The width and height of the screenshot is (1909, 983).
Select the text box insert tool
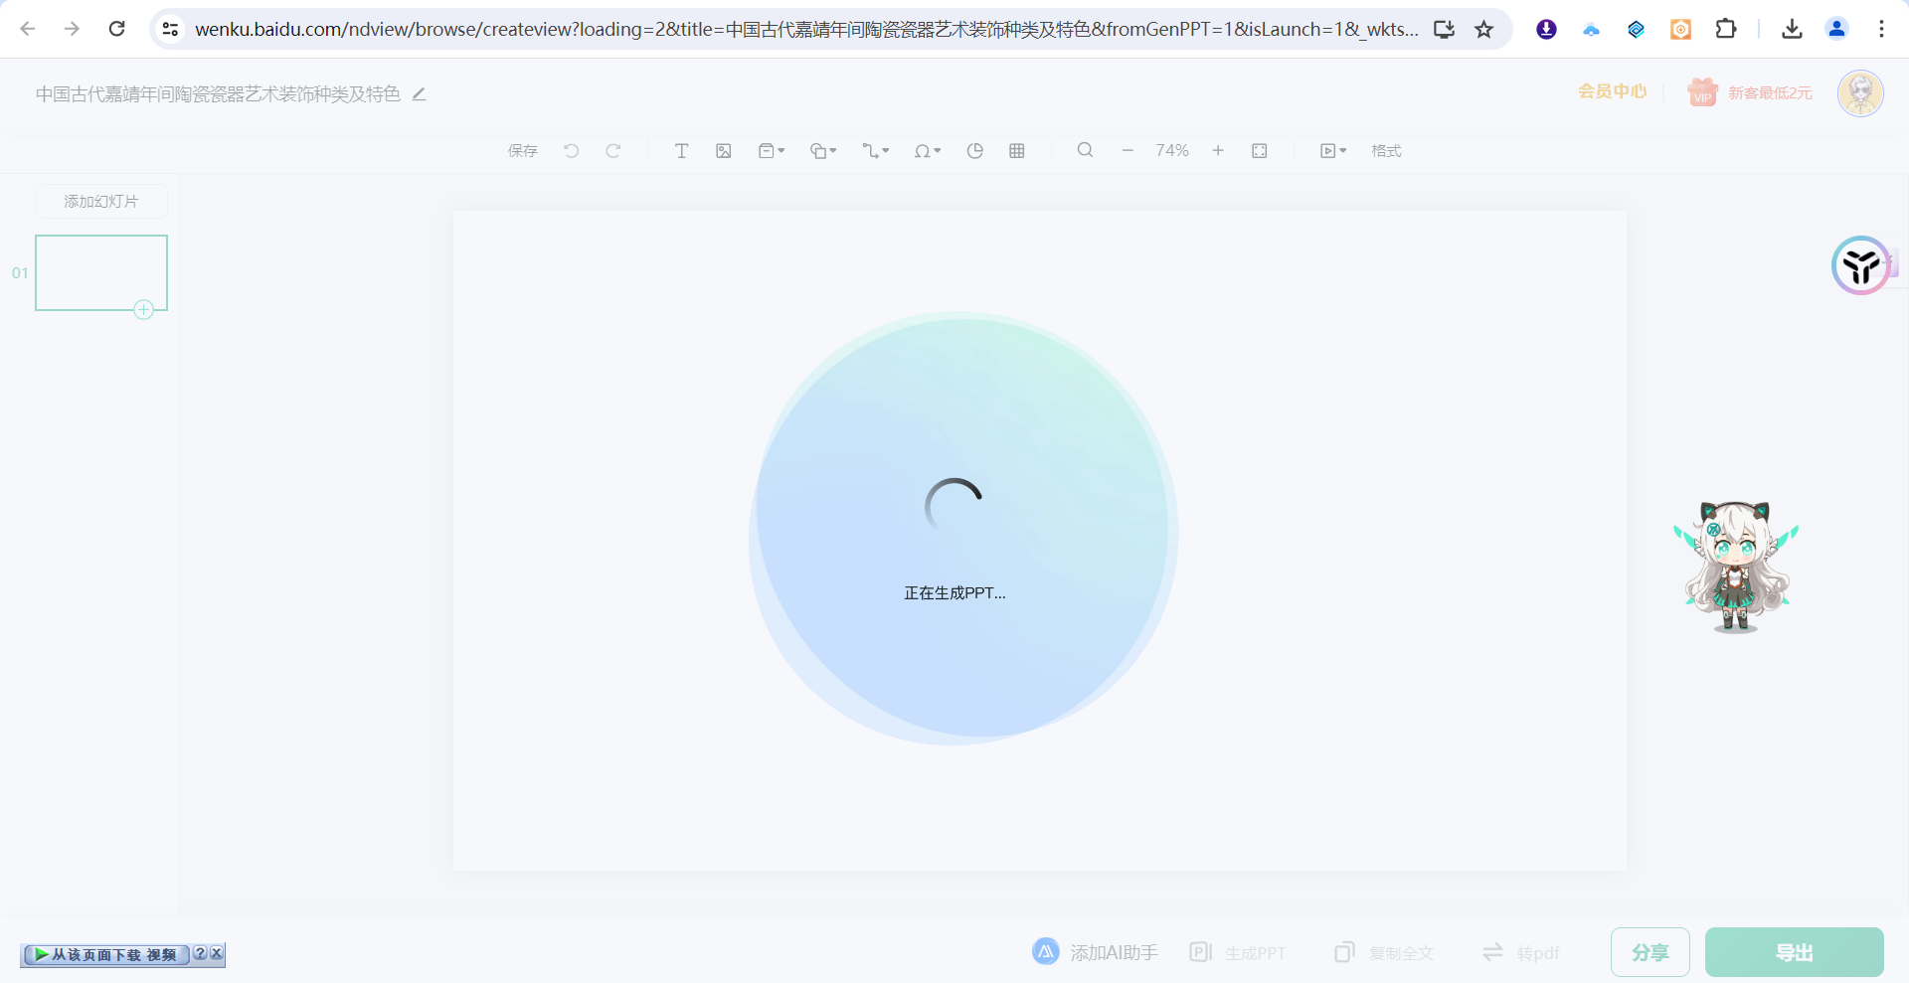681,151
